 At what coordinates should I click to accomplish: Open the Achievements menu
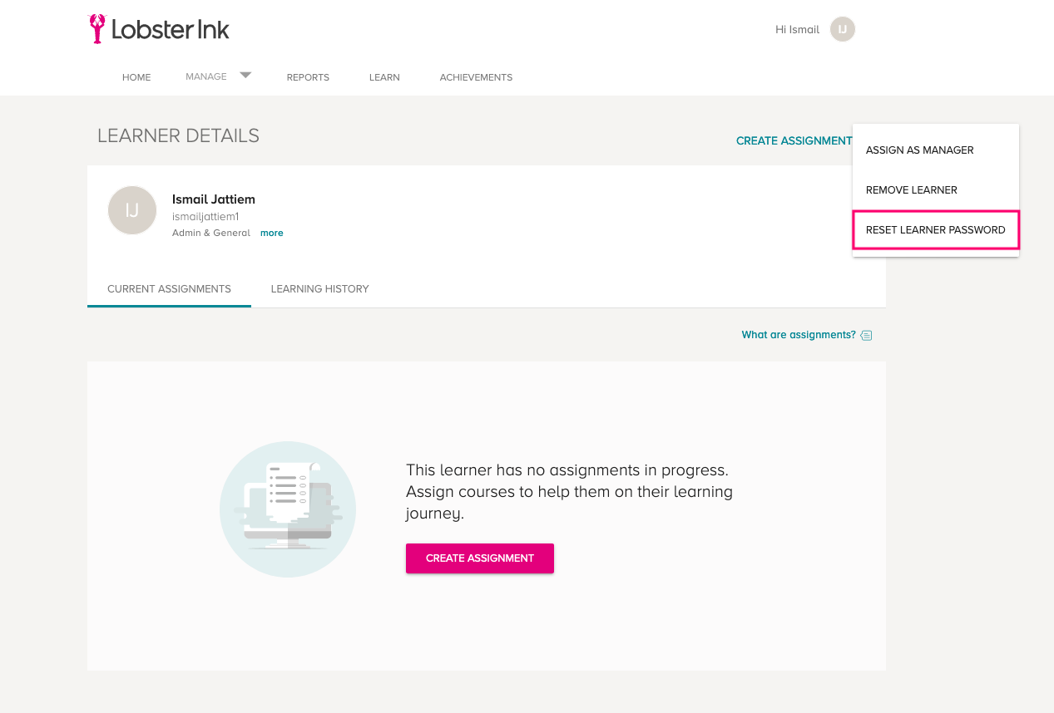pyautogui.click(x=476, y=77)
